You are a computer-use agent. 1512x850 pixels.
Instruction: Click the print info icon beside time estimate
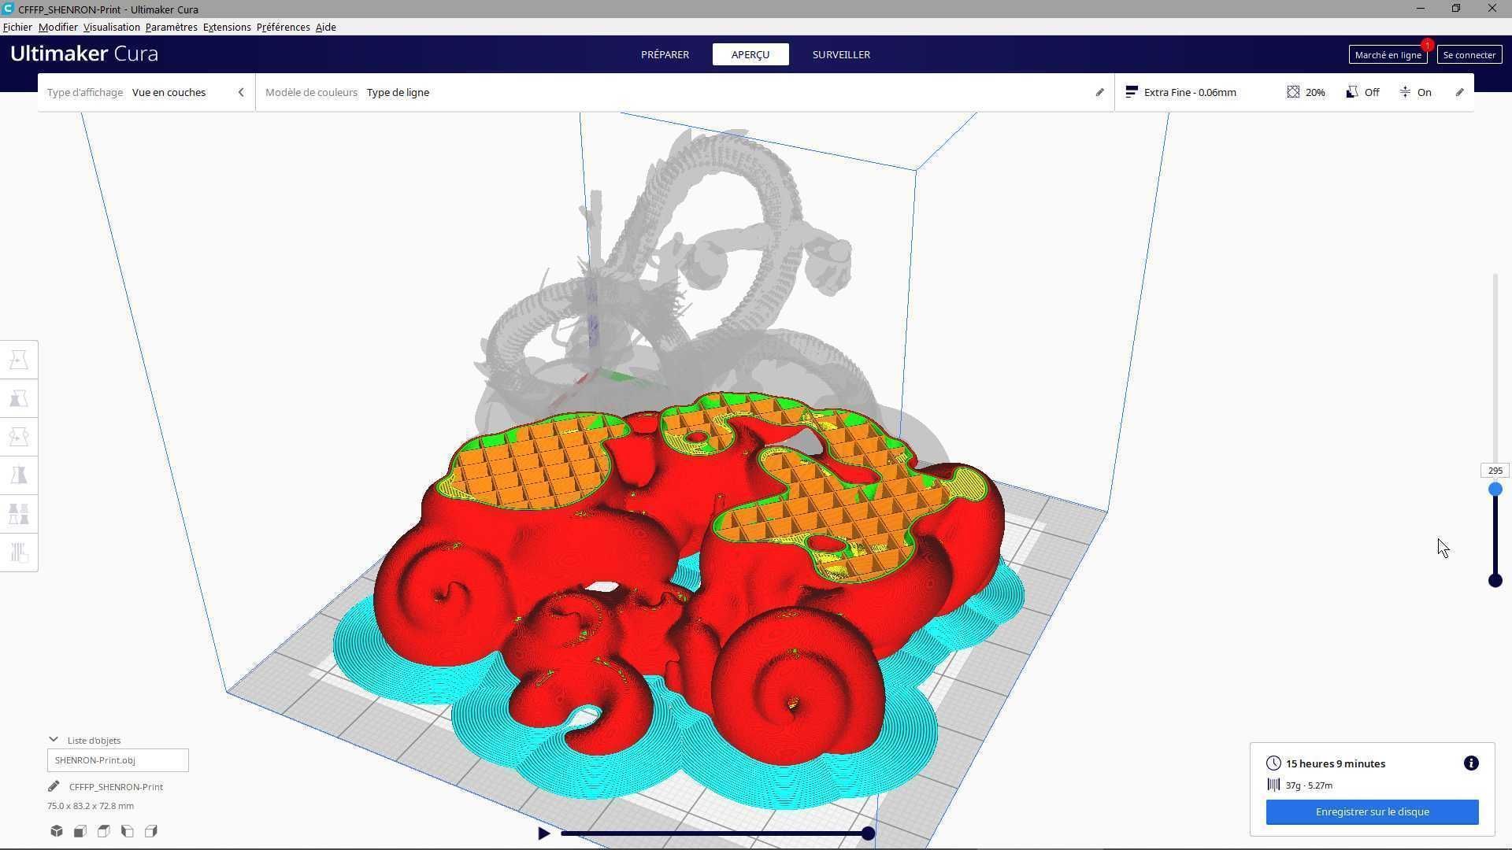point(1470,763)
